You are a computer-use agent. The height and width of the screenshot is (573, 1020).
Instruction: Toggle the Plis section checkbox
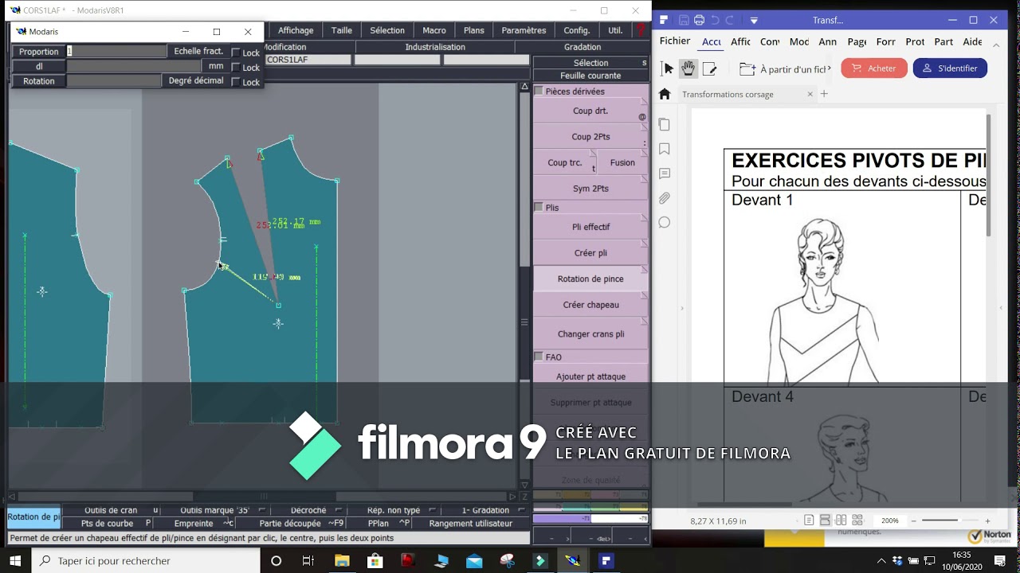539,208
